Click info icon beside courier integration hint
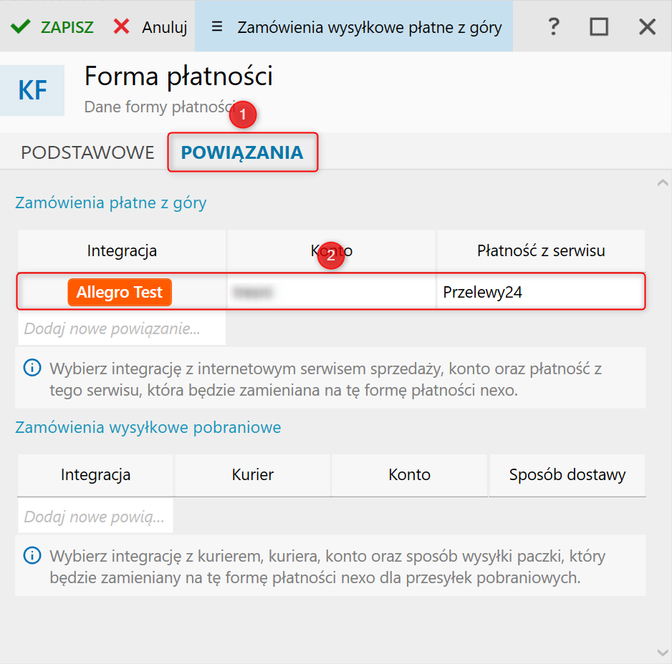 (32, 555)
